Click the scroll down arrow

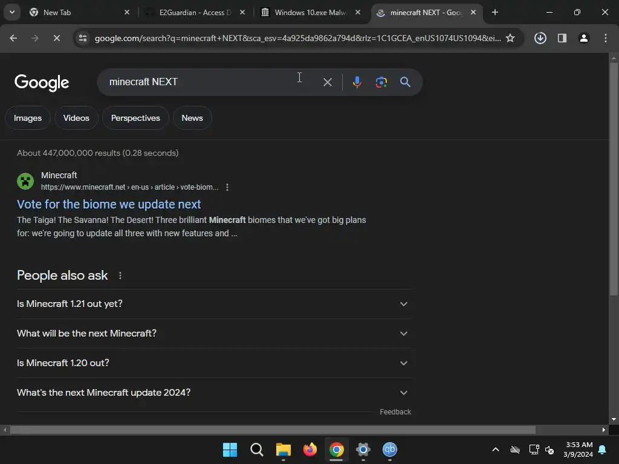pyautogui.click(x=614, y=419)
